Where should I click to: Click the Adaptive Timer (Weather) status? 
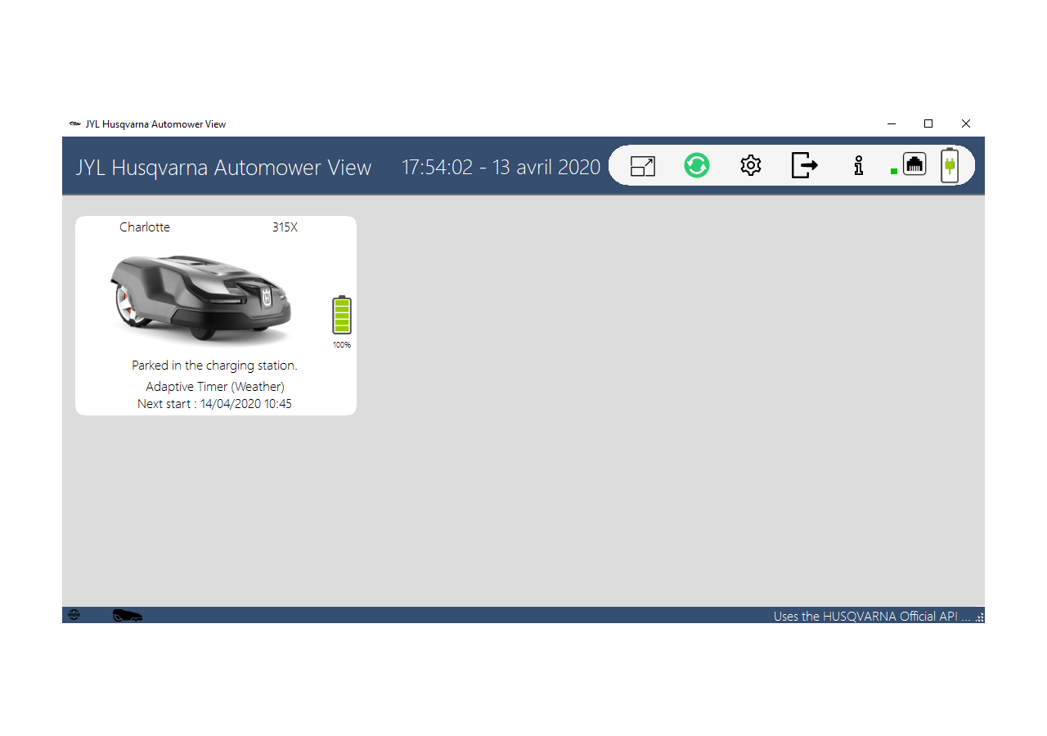[215, 386]
